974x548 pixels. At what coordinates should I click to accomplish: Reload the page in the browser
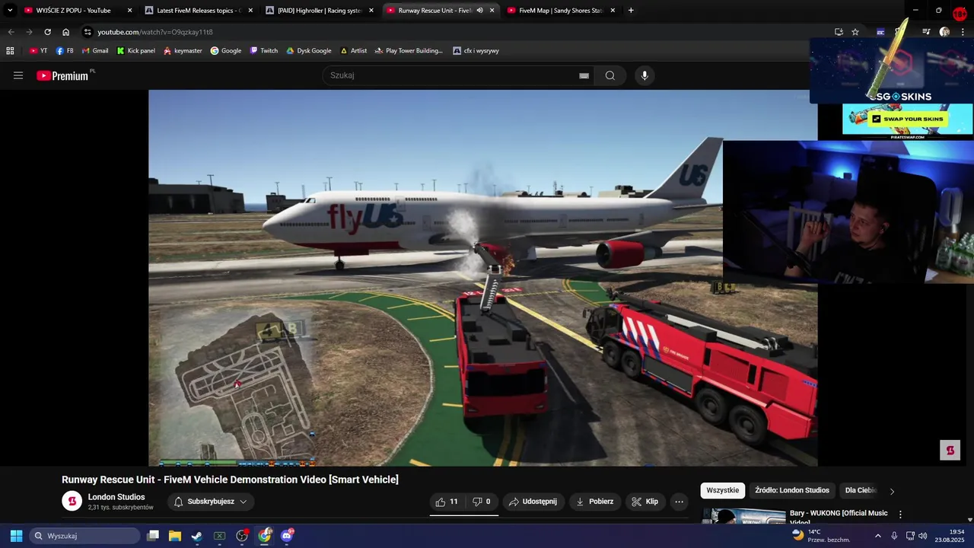coord(47,32)
